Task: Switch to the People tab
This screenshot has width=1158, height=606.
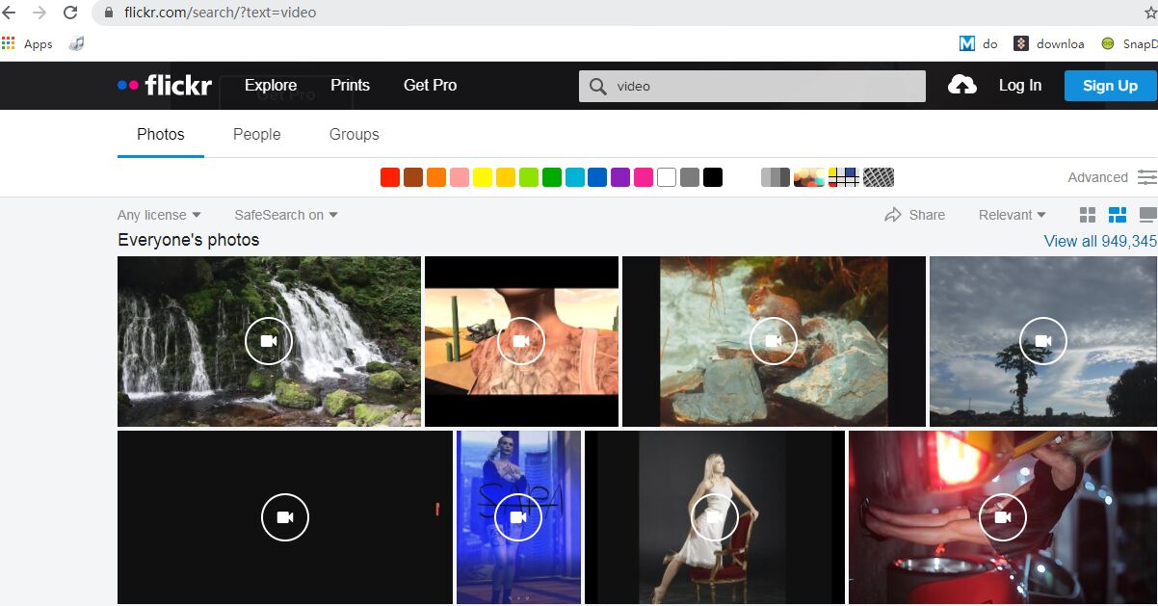Action: coord(257,135)
